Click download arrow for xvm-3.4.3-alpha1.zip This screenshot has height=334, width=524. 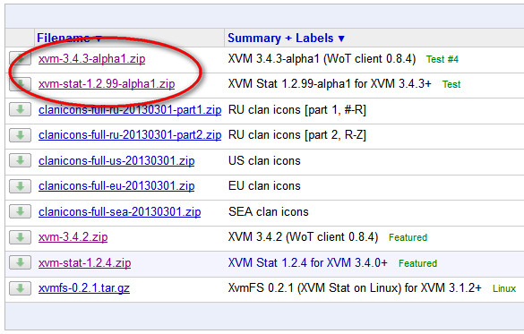click(20, 58)
